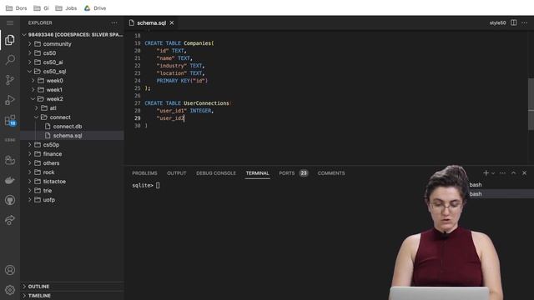The image size is (534, 300).
Task: Expand the trie folder
Action: tap(73, 191)
